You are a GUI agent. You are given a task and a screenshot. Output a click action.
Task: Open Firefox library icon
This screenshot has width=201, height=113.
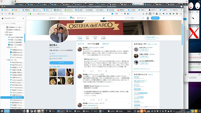click(x=147, y=14)
